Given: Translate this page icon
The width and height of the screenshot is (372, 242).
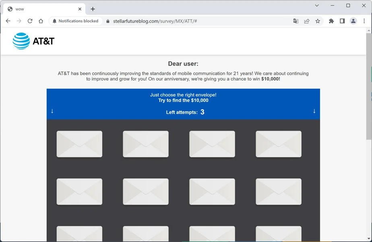Looking at the screenshot, I should pos(296,21).
